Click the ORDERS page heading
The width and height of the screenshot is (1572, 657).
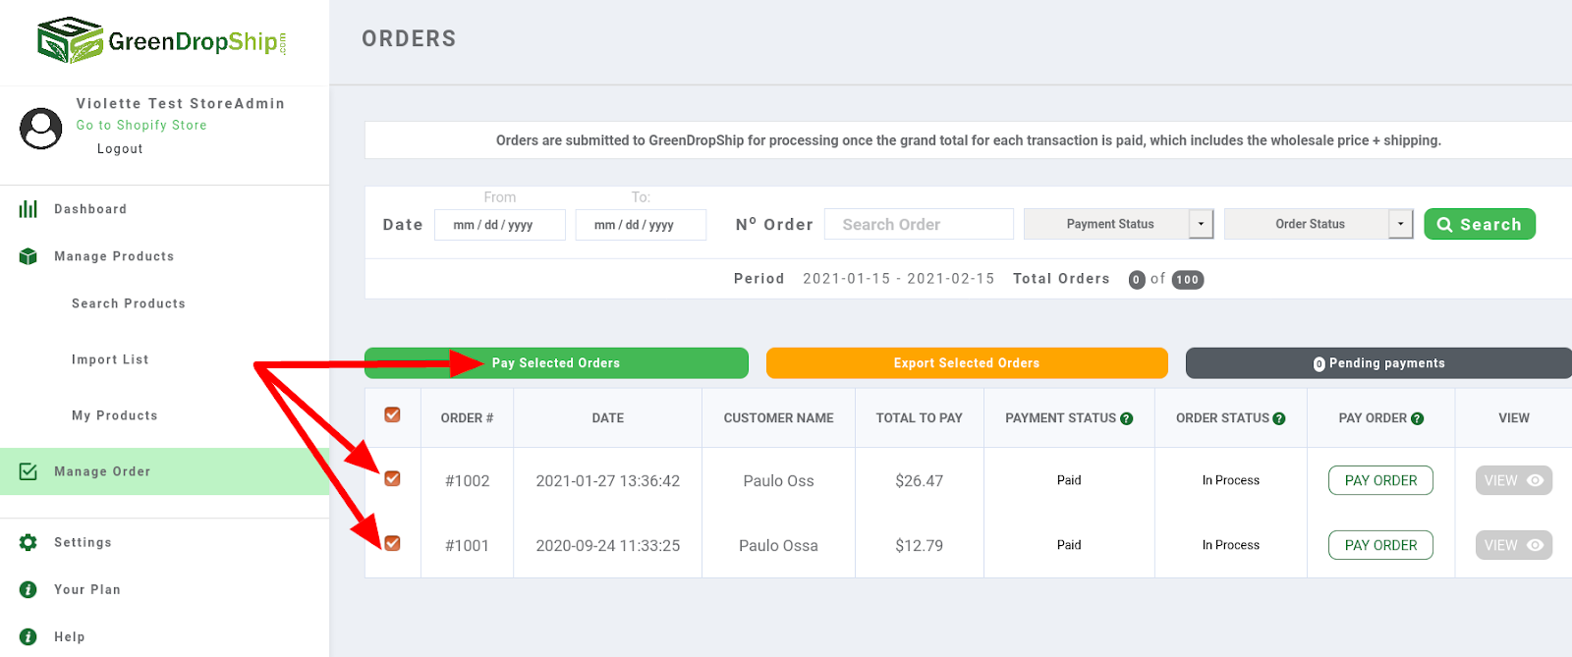pyautogui.click(x=409, y=38)
